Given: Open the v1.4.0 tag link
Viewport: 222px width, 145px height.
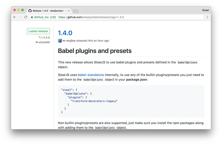Looking at the screenshot, I should pyautogui.click(x=46, y=37).
